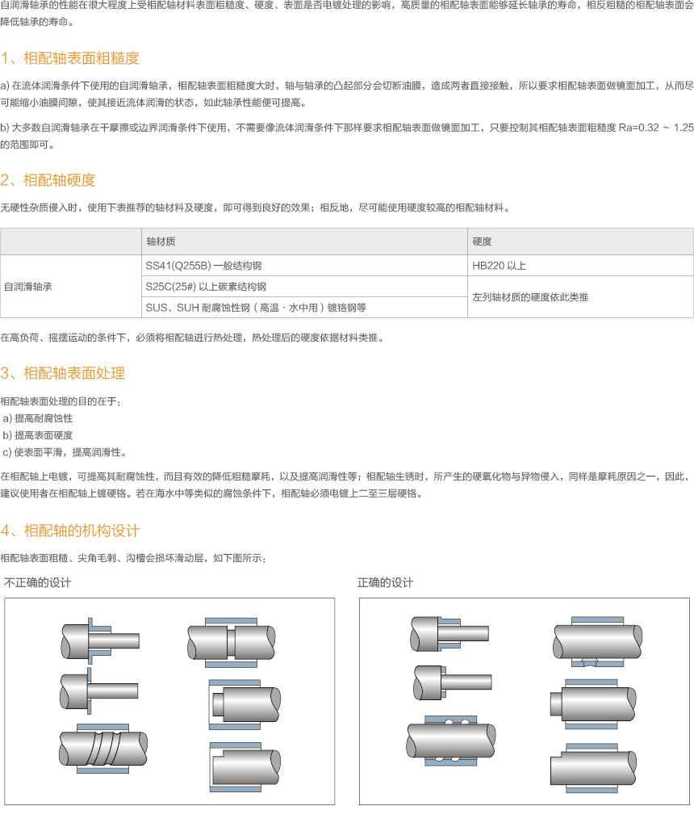Select table header cell 轴材质
The height and width of the screenshot is (827, 694).
(x=304, y=241)
